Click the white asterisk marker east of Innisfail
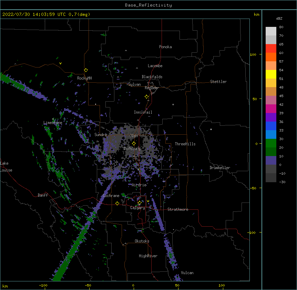The height and width of the screenshot is (290, 297). (x=173, y=104)
